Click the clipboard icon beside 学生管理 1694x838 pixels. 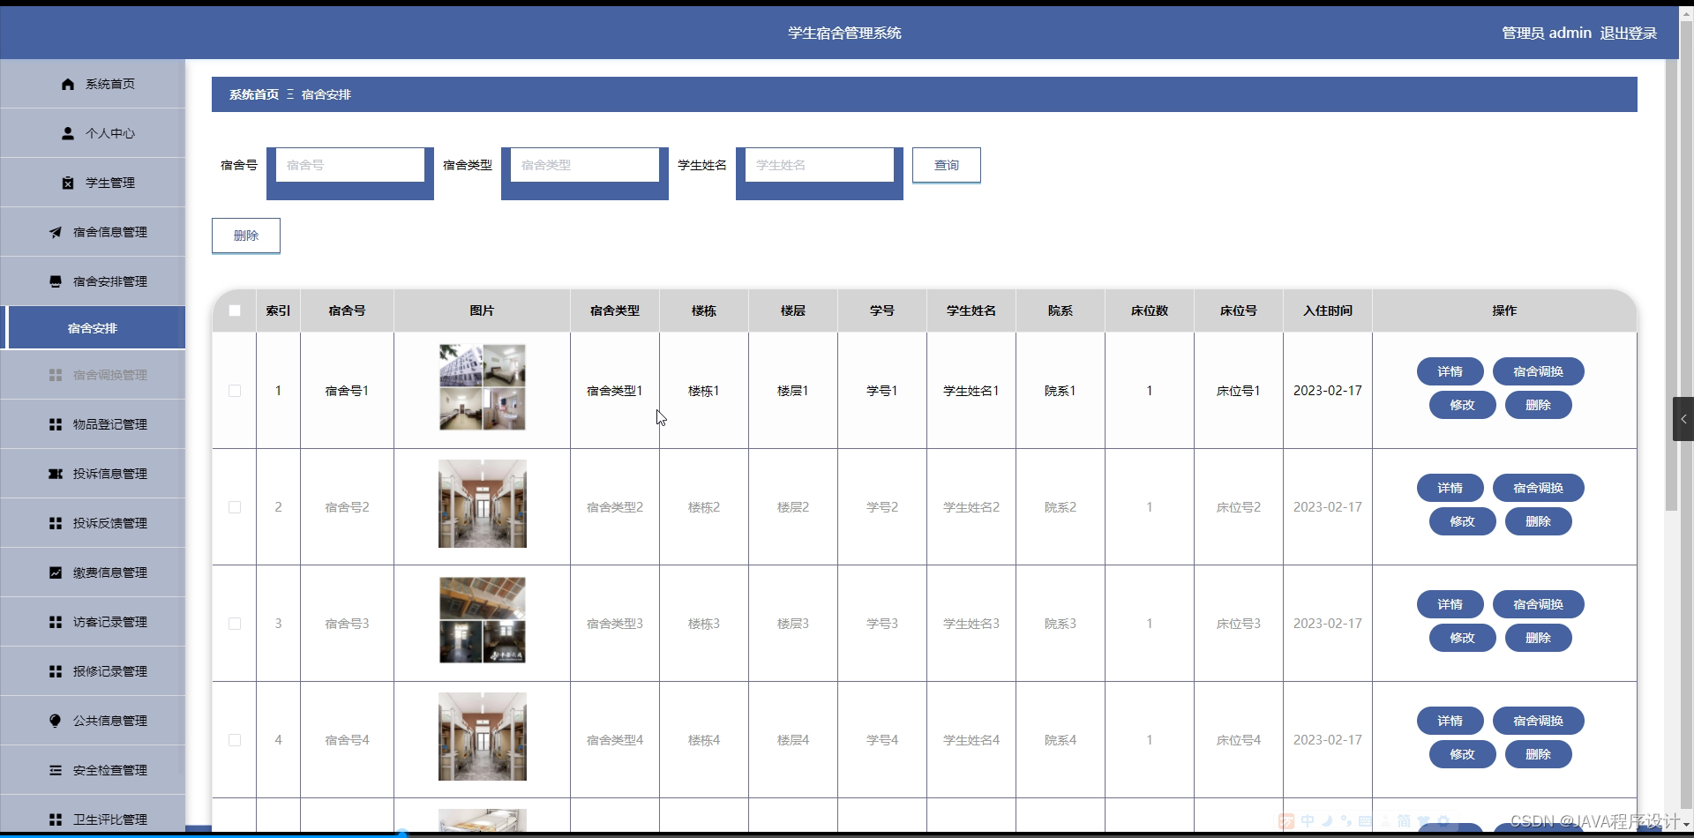point(68,183)
